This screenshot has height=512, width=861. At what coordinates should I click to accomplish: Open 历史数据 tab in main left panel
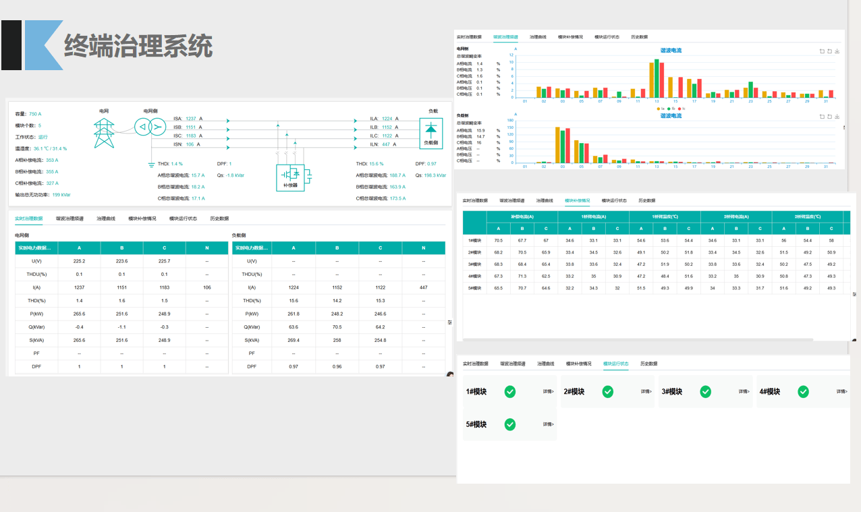coord(219,219)
